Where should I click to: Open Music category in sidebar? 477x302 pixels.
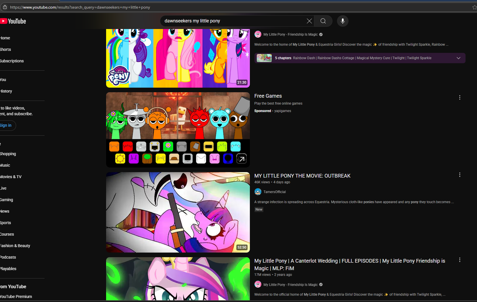coord(5,165)
